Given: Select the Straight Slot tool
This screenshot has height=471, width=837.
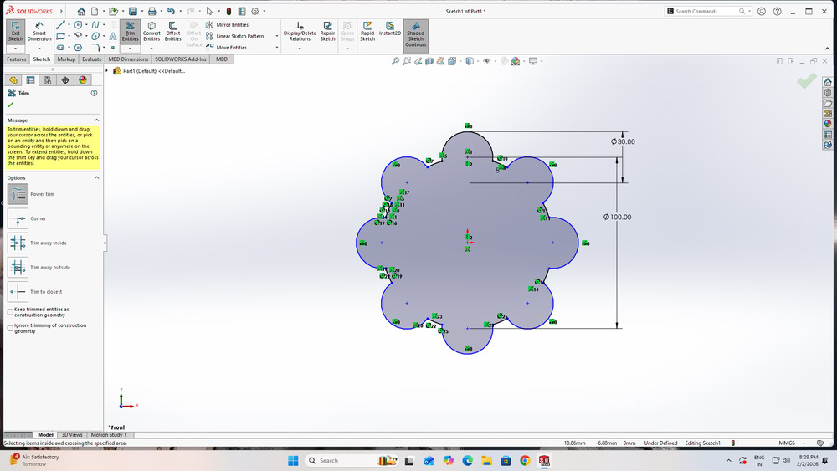Looking at the screenshot, I should [x=60, y=48].
